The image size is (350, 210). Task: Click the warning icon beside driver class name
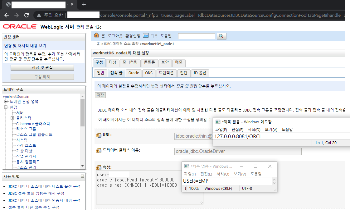coord(99,150)
